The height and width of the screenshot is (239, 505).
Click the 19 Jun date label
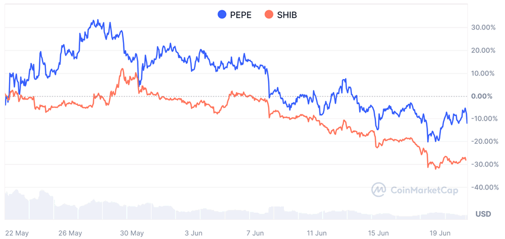[440, 233]
